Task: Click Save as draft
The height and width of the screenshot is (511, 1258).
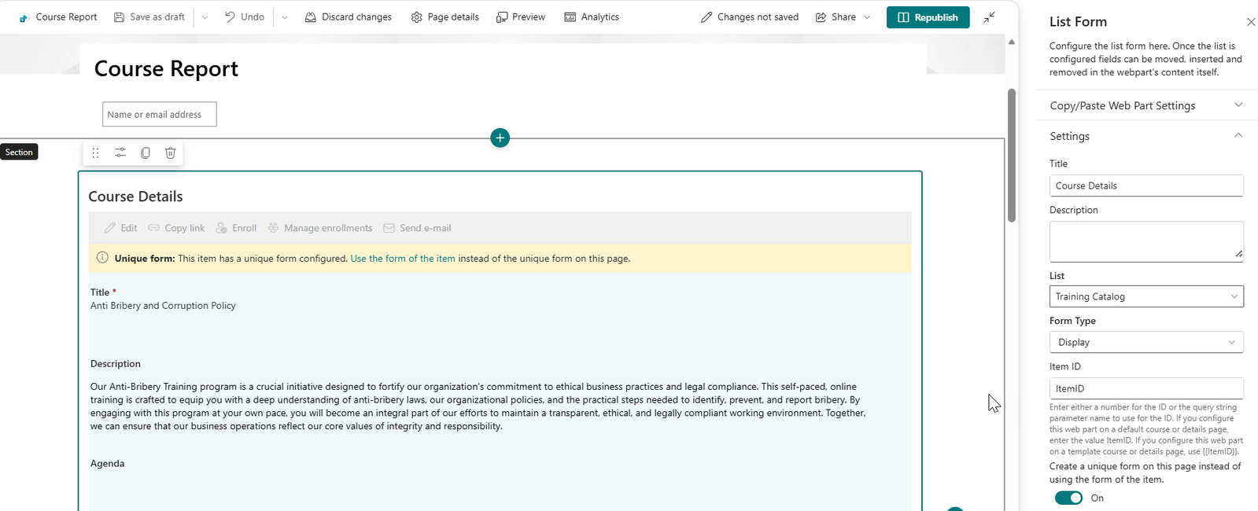Action: (149, 17)
